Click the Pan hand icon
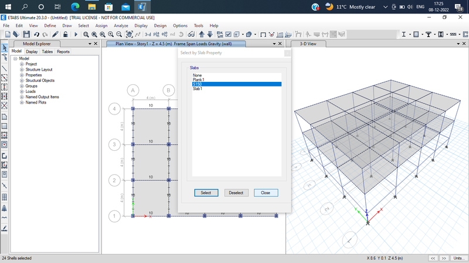 pos(129,34)
